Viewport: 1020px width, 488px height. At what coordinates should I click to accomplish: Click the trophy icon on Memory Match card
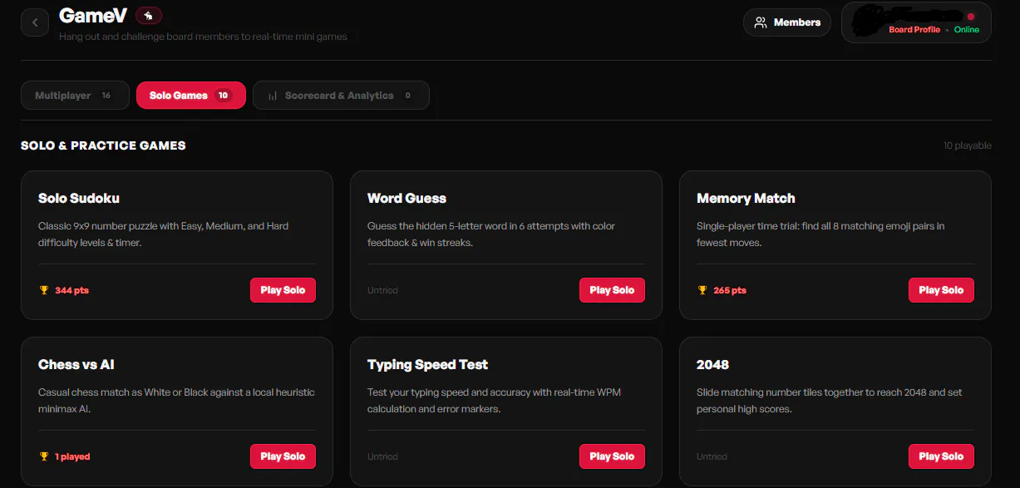702,290
